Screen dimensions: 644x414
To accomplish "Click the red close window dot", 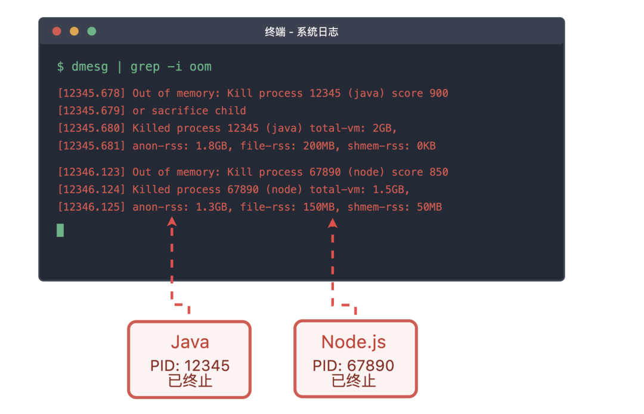I will [57, 31].
